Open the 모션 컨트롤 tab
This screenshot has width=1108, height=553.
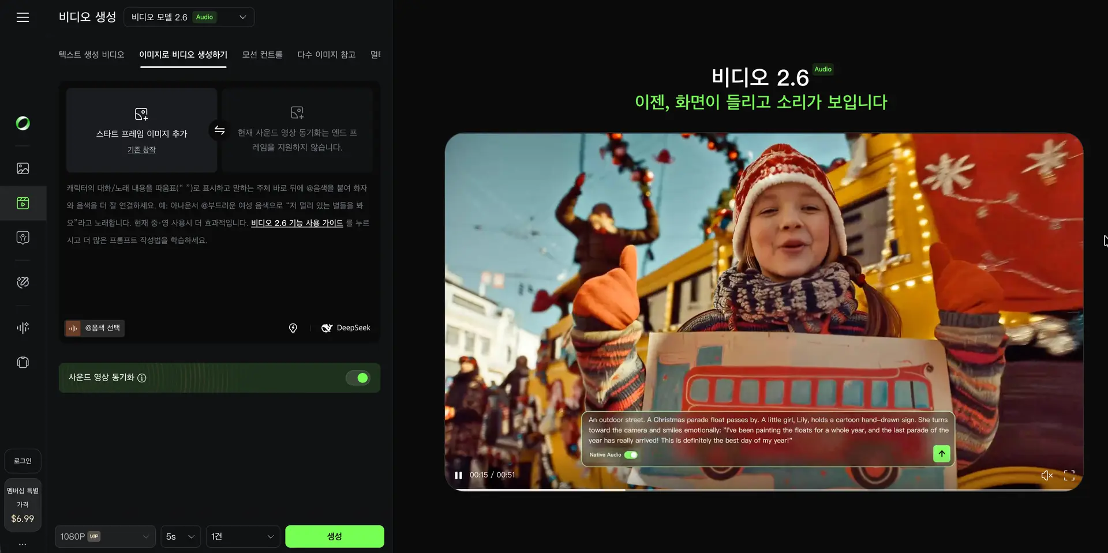(261, 54)
